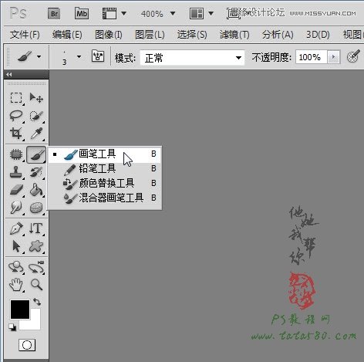The height and width of the screenshot is (362, 364).
Task: Select the Zoom tool
Action: [36, 285]
